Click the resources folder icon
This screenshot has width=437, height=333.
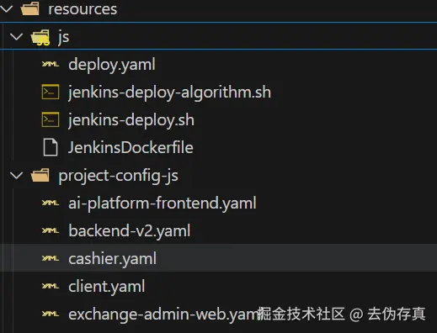coord(29,8)
